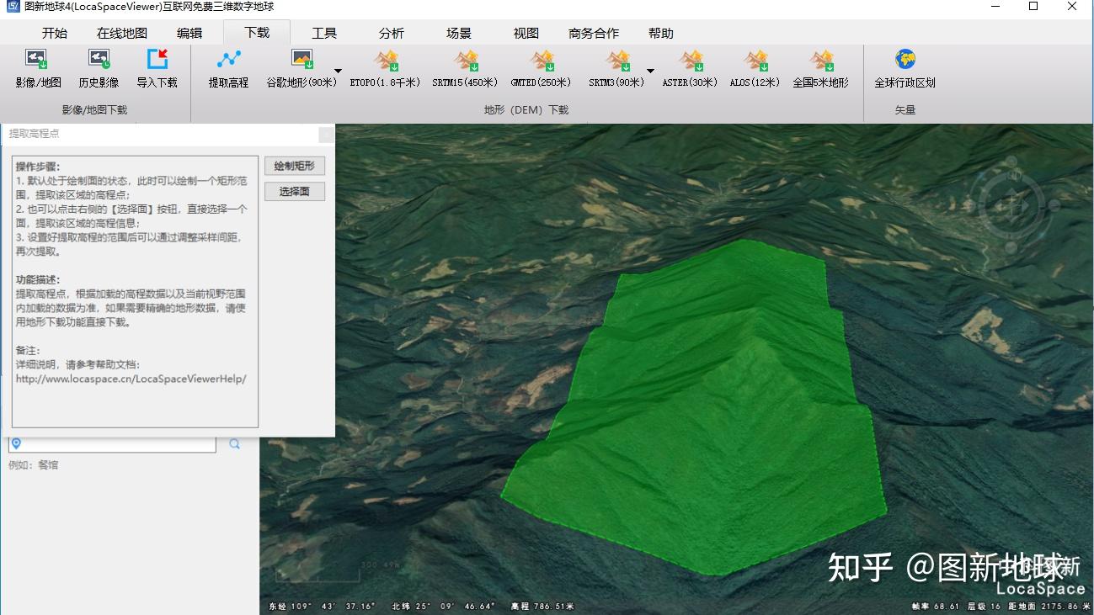Switch to the 在线地图 ribbon tab

coord(122,34)
